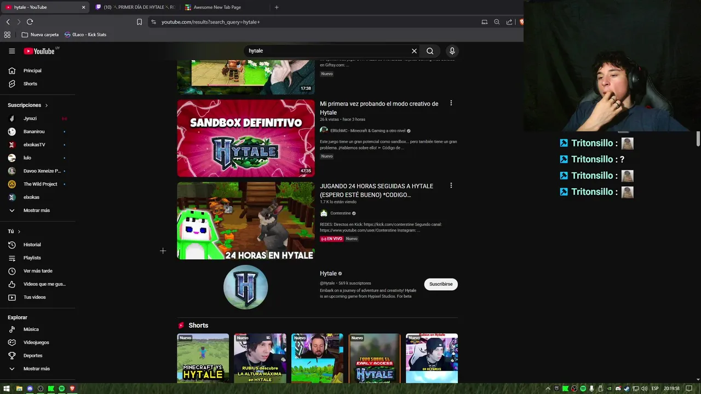Open the 24 HORAS EN HYTALE thumbnail
Screen dimensions: 701x394
246,221
